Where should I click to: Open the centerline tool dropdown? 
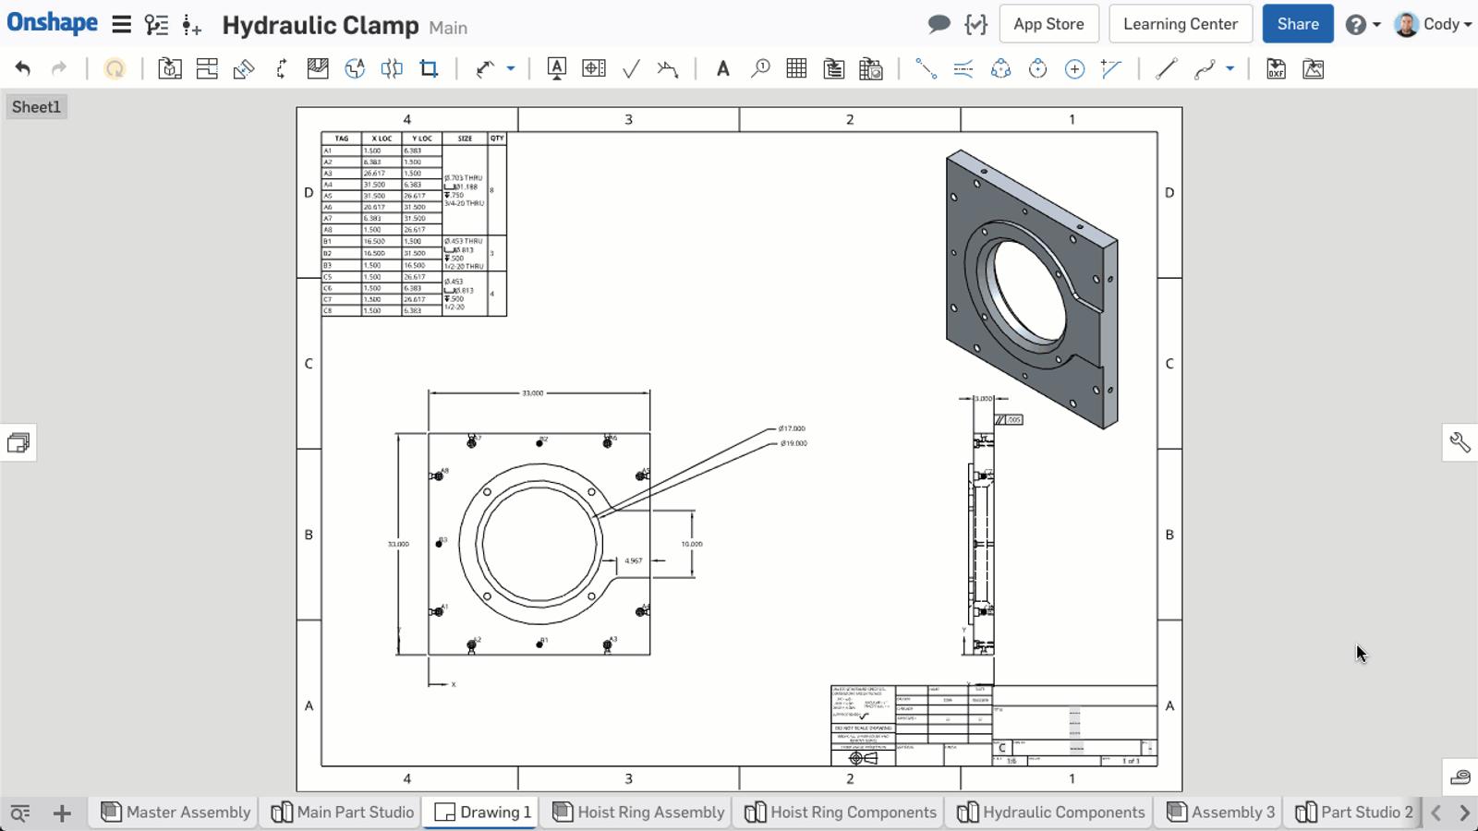(x=1229, y=67)
